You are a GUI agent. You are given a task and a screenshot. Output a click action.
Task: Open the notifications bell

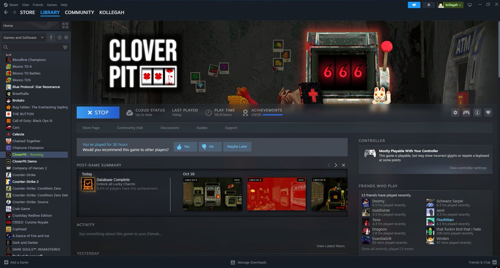pyautogui.click(x=429, y=5)
